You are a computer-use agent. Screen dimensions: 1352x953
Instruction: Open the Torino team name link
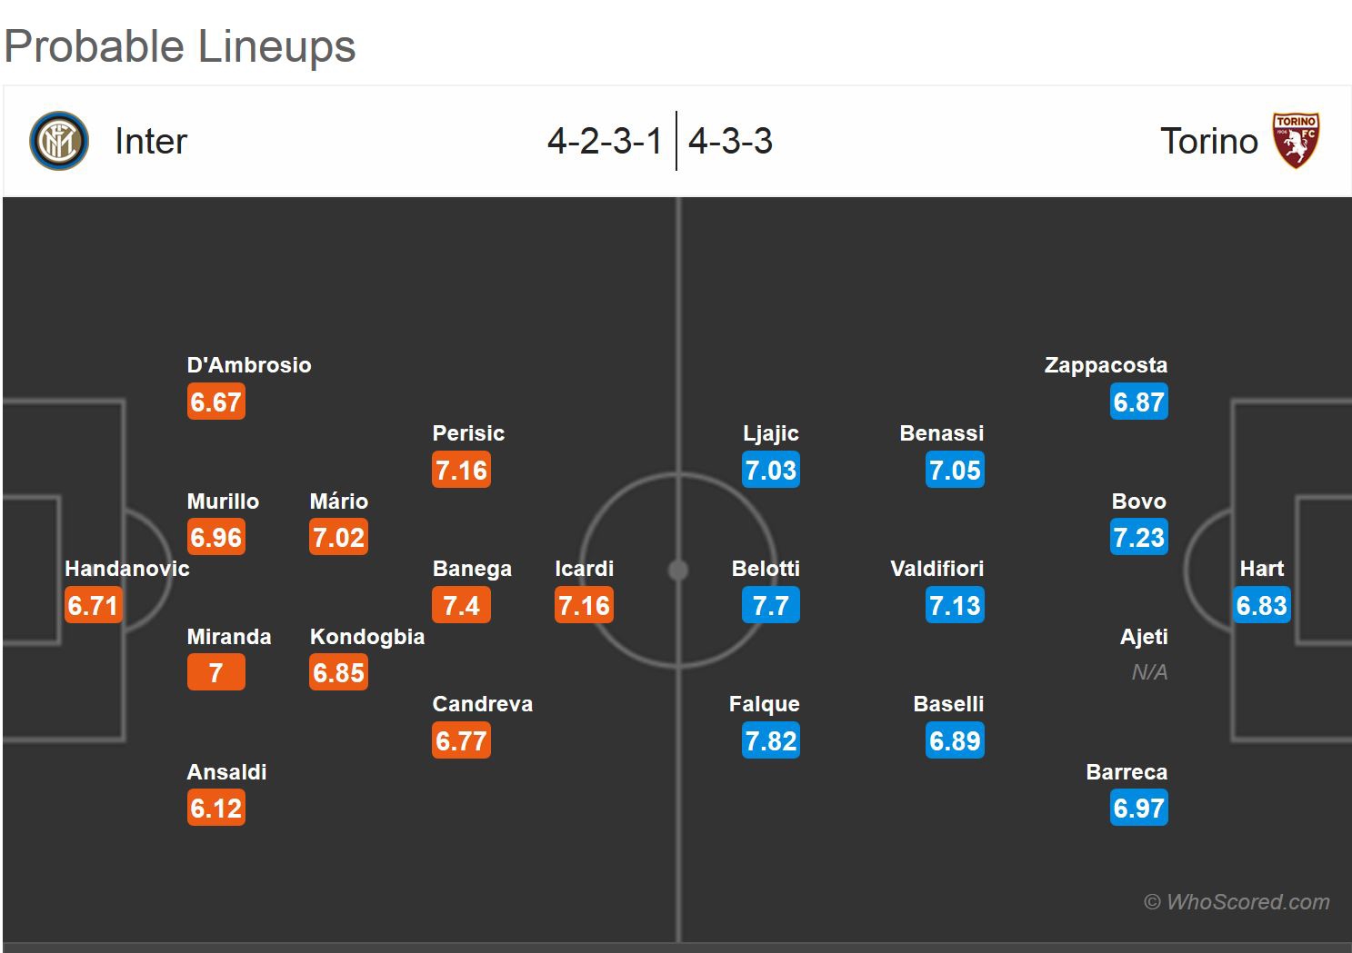tap(1208, 142)
